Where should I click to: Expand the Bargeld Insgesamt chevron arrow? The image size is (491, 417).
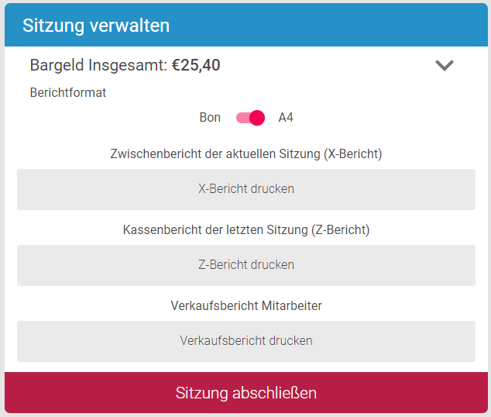point(444,66)
